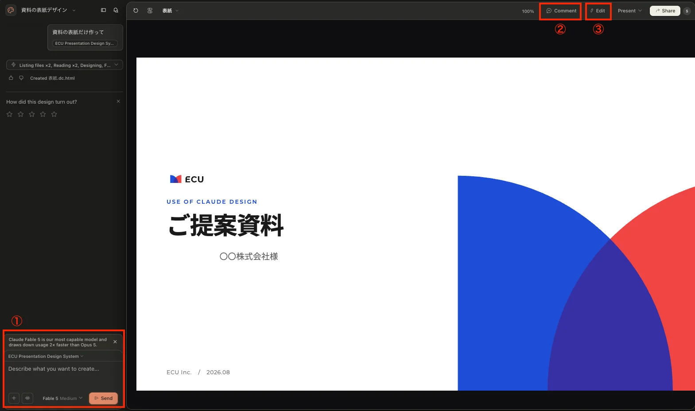
Task: Click the ECU logo on the slide
Action: [x=187, y=179]
